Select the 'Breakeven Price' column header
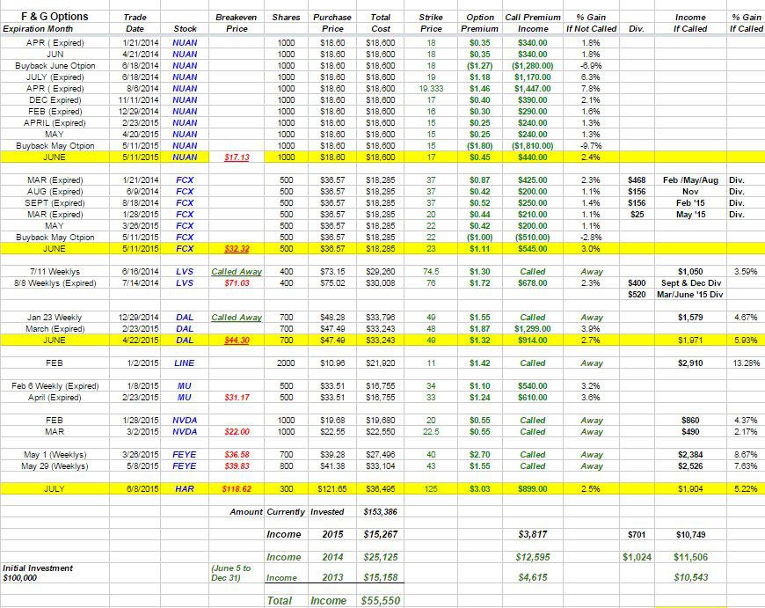 click(237, 23)
